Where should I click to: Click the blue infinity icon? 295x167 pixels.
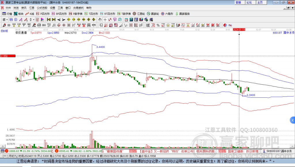click(x=230, y=25)
